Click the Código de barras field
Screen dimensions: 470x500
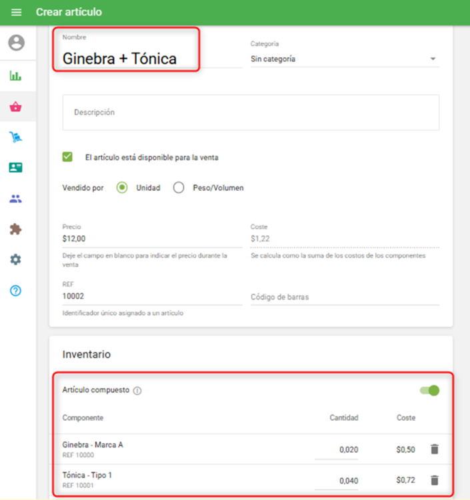344,297
